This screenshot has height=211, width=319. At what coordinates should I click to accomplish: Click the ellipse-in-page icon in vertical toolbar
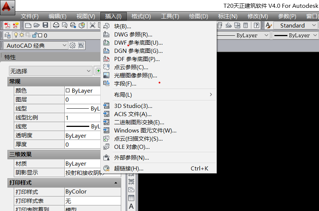tap(131, 190)
